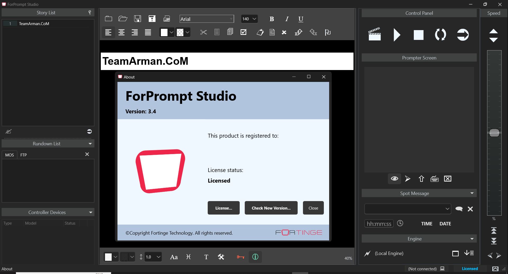Click the Speed slider handle
Screen dimensions: 508x274
coord(494,133)
